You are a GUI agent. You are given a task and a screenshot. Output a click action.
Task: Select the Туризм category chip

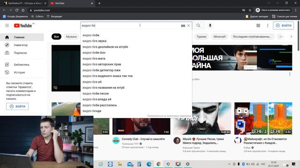click(x=202, y=36)
